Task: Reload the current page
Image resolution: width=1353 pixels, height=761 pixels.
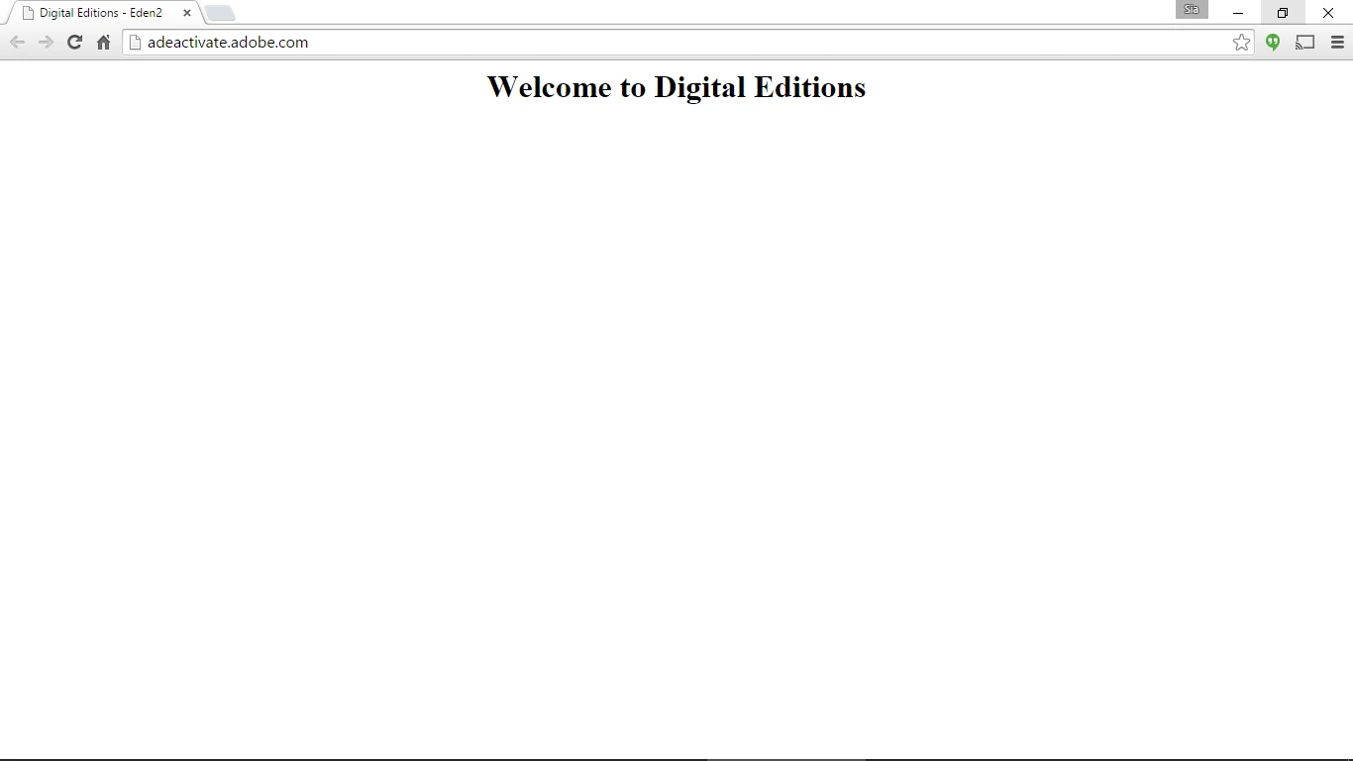Action: [x=74, y=42]
